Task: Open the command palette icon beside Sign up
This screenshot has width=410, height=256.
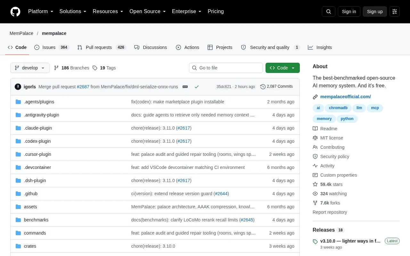Action: click(x=395, y=12)
